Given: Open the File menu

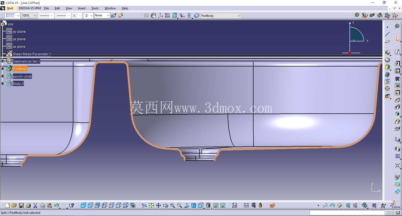Looking at the screenshot, I should [x=46, y=8].
